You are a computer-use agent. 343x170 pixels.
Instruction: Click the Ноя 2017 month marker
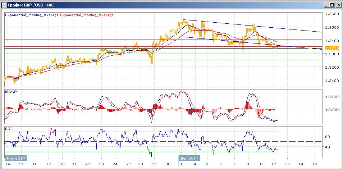[x=16, y=158]
